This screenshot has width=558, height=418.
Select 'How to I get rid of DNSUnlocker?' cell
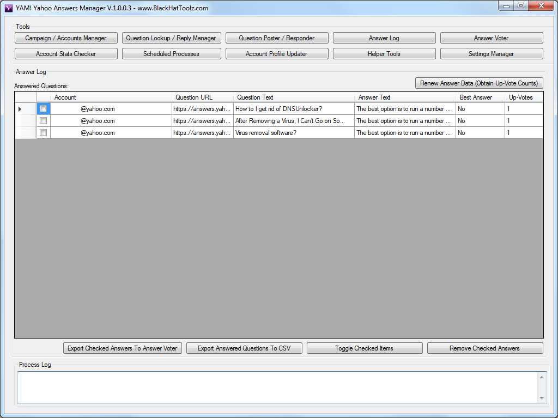294,109
